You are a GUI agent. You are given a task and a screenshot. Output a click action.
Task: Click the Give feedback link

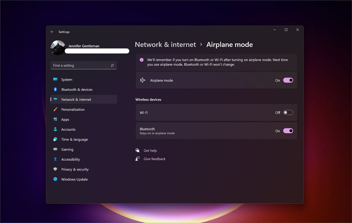click(x=154, y=159)
